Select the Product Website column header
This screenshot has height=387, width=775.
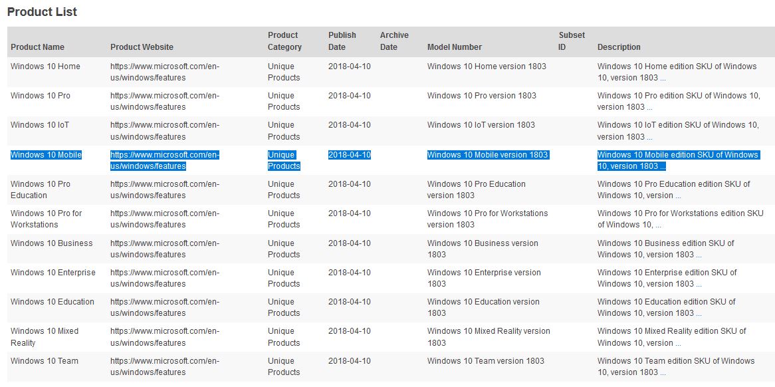(x=142, y=47)
